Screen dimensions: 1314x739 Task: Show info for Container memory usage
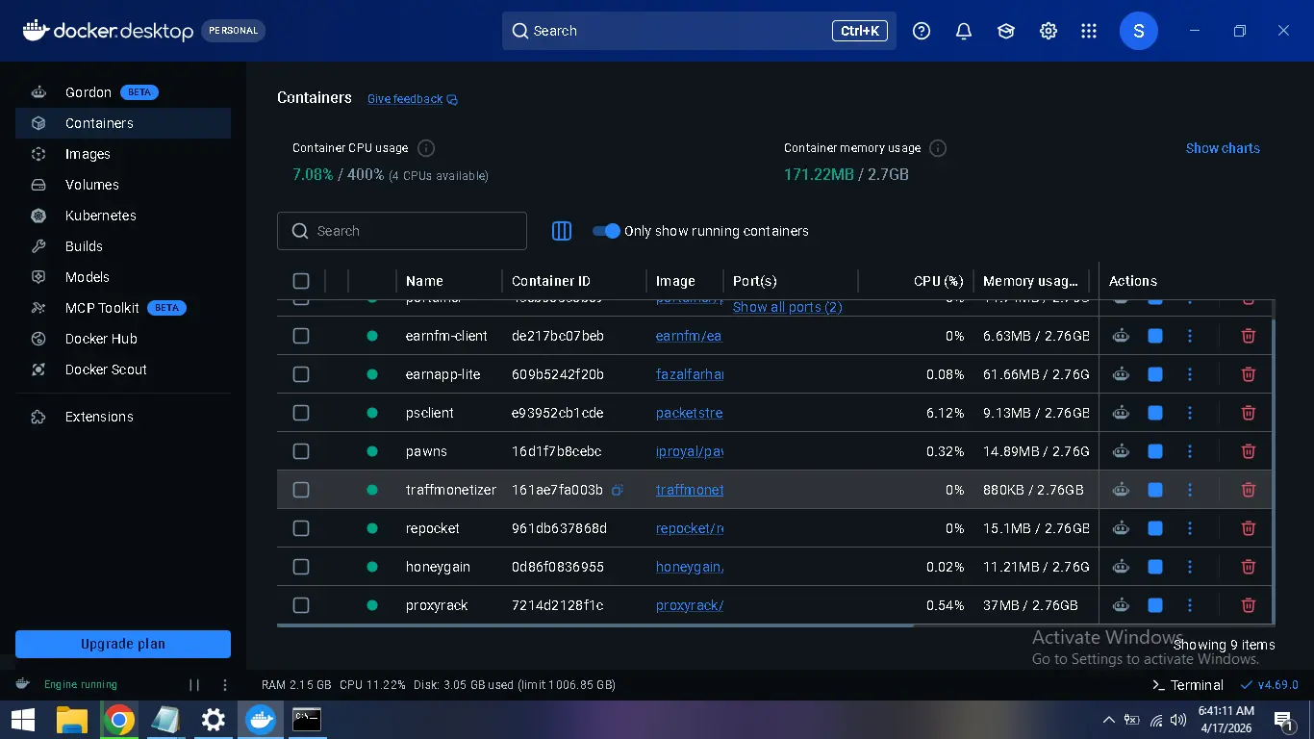[938, 148]
